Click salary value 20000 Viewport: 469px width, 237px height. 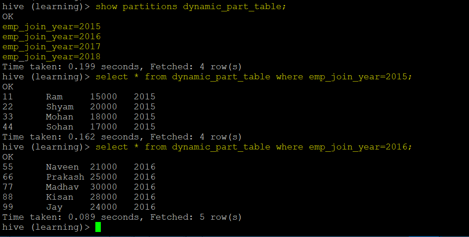tap(104, 107)
